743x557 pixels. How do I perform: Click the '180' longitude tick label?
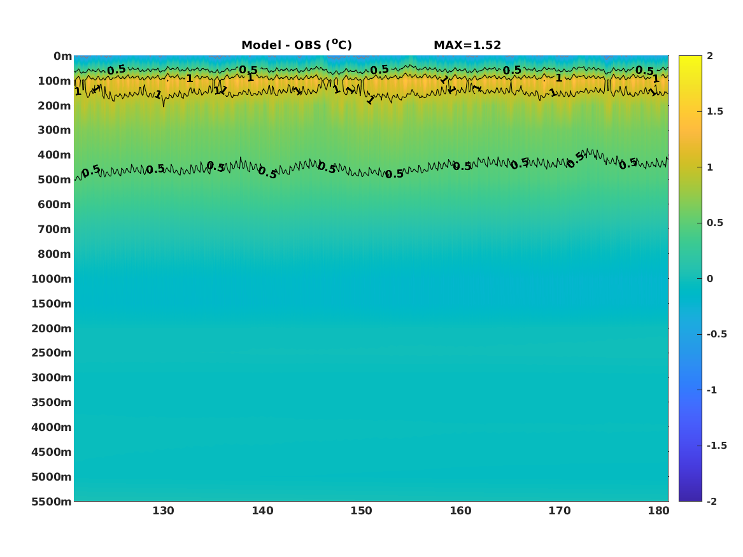(659, 511)
